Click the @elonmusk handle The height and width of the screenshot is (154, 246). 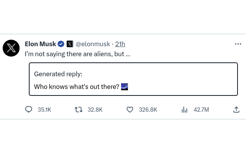(x=93, y=44)
